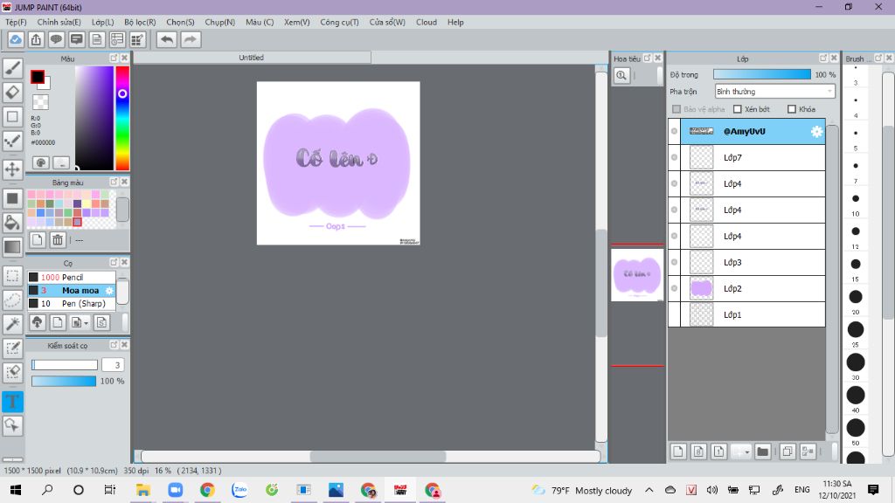This screenshot has height=503, width=895.
Task: Select the Brush tool
Action: coord(12,68)
